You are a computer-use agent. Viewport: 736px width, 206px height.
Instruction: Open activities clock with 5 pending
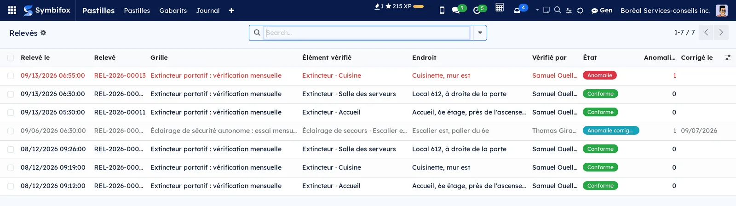[x=479, y=10]
